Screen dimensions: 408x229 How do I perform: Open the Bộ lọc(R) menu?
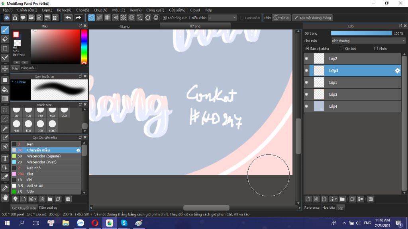click(x=64, y=10)
